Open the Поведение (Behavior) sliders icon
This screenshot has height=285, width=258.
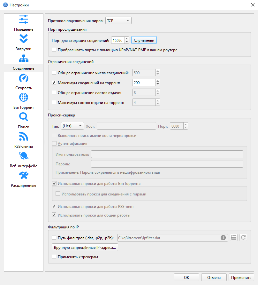(x=24, y=20)
